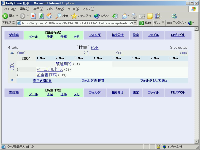Open the Mail icon dropdown arrow
The height and width of the screenshot is (150, 200).
coord(129,16)
